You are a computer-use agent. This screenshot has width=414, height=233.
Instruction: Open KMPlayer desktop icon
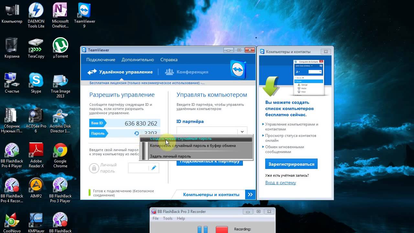tap(36, 223)
